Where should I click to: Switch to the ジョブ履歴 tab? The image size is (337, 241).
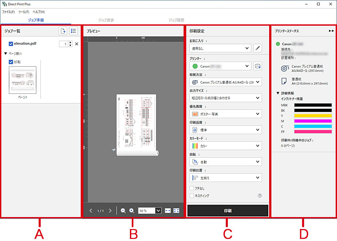click(176, 20)
